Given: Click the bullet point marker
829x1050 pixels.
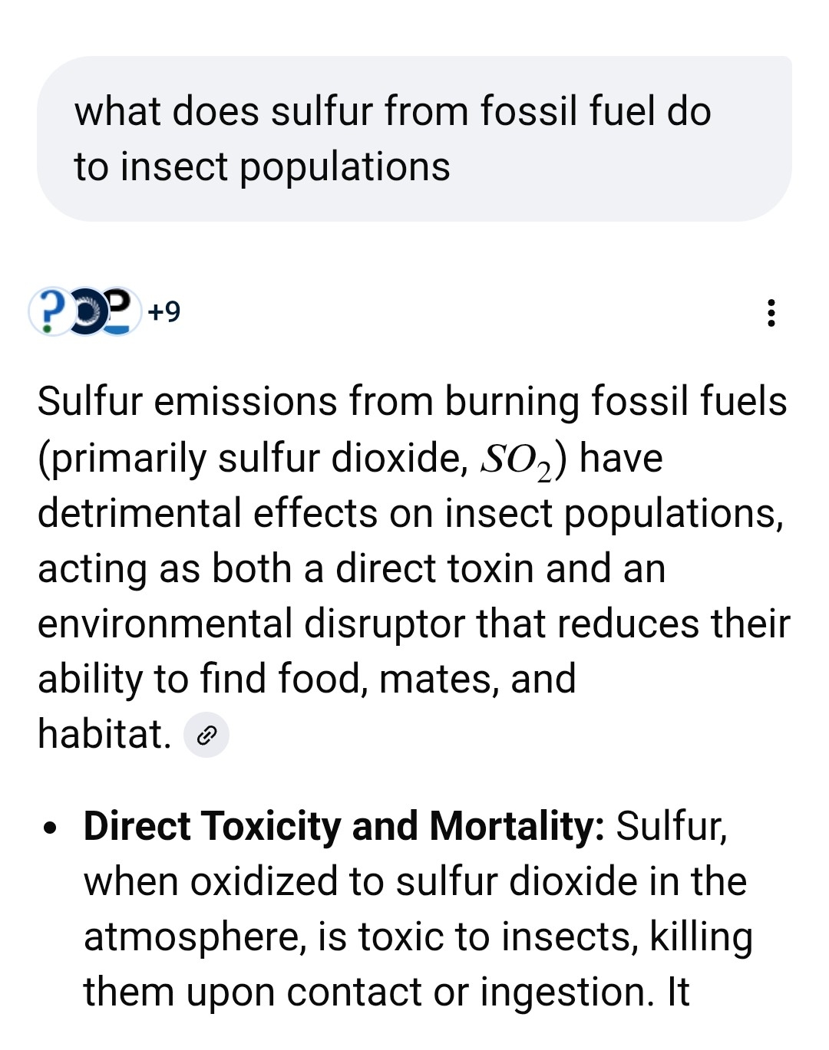Looking at the screenshot, I should (51, 828).
